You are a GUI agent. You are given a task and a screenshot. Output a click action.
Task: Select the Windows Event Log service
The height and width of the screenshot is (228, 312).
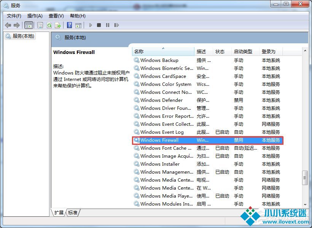207,132
